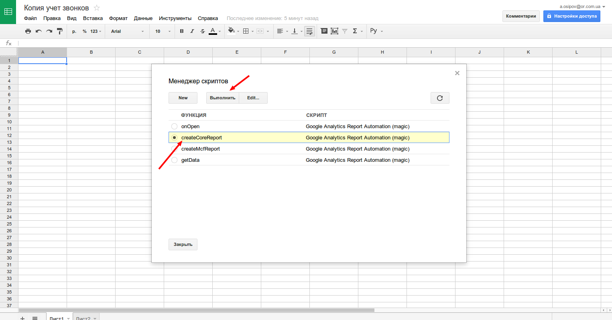Toggle bold text formatting

182,31
